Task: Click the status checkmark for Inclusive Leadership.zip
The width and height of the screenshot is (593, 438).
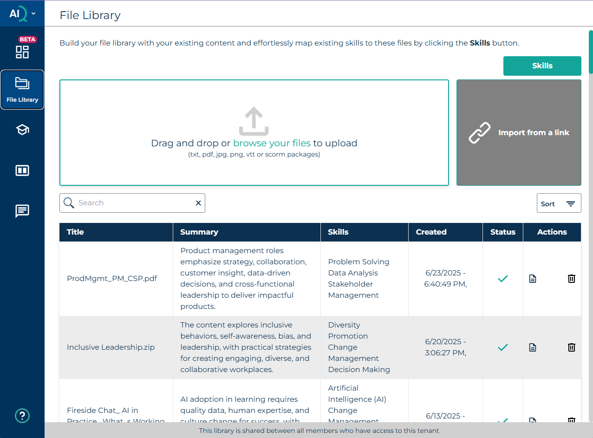Action: (x=503, y=347)
